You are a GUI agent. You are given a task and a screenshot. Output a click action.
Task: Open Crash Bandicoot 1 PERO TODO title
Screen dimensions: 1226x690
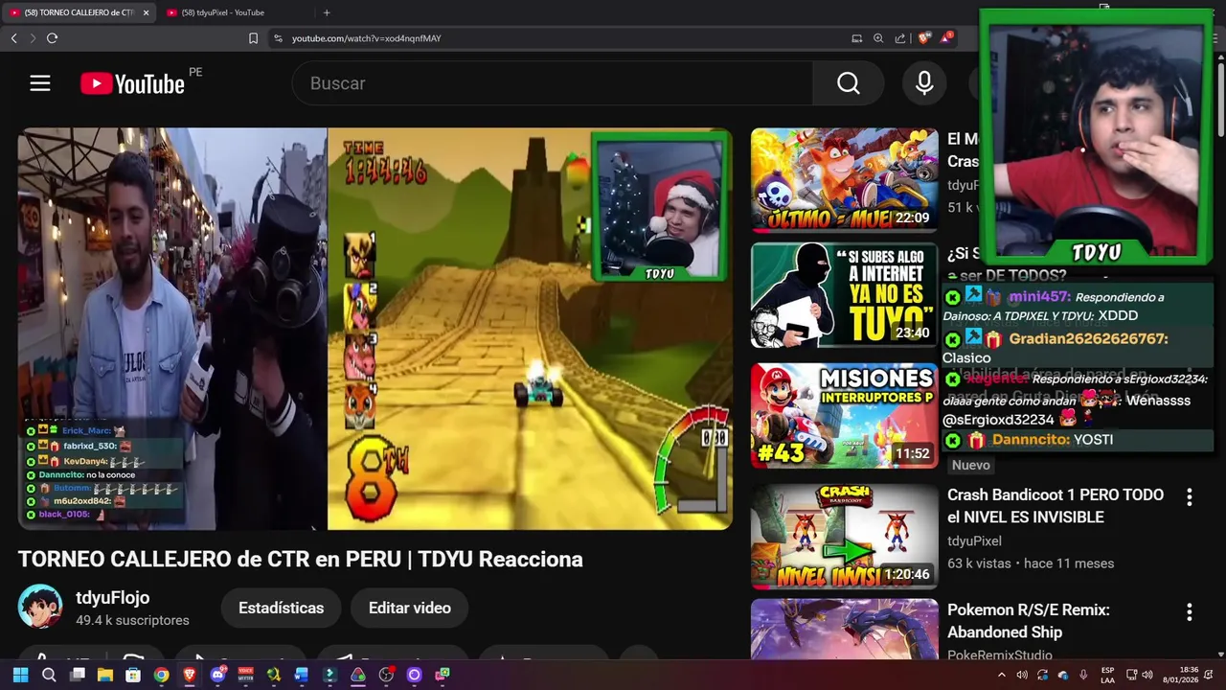pyautogui.click(x=1056, y=506)
